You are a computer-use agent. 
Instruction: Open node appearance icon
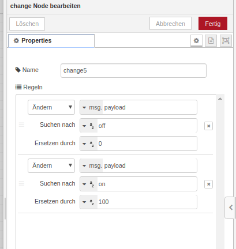226,40
